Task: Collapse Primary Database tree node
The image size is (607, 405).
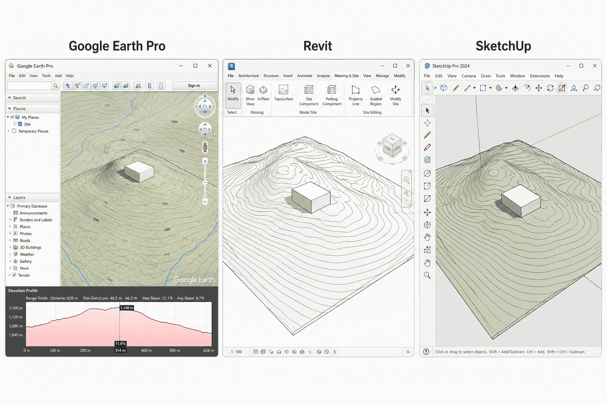Action: point(8,206)
